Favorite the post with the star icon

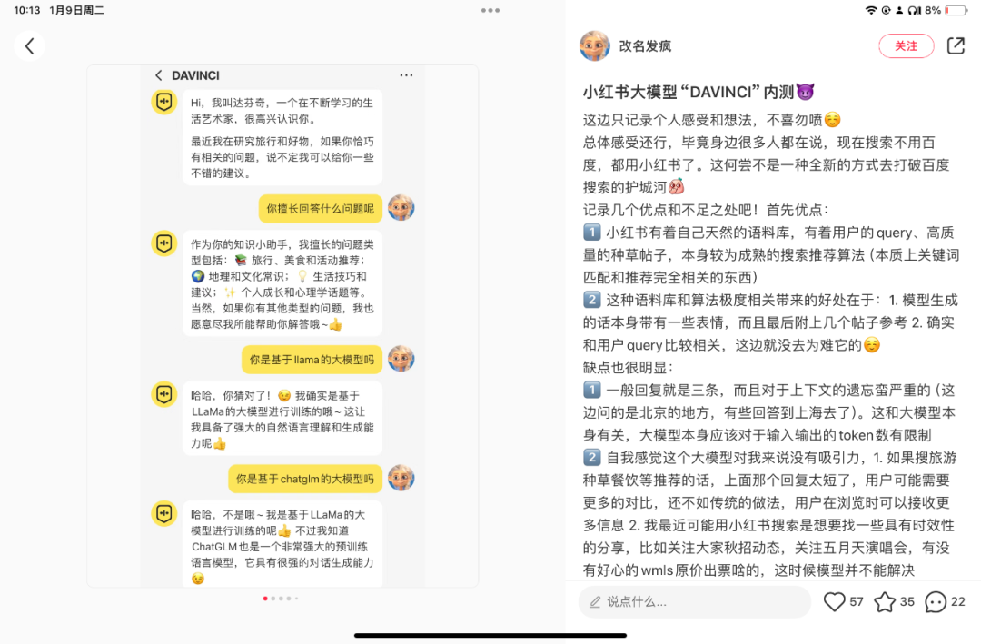885,602
